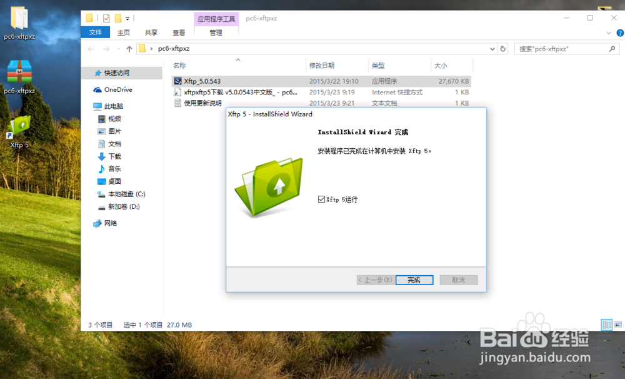Open the 查看 ribbon tab
The height and width of the screenshot is (379, 625).
[x=179, y=33]
